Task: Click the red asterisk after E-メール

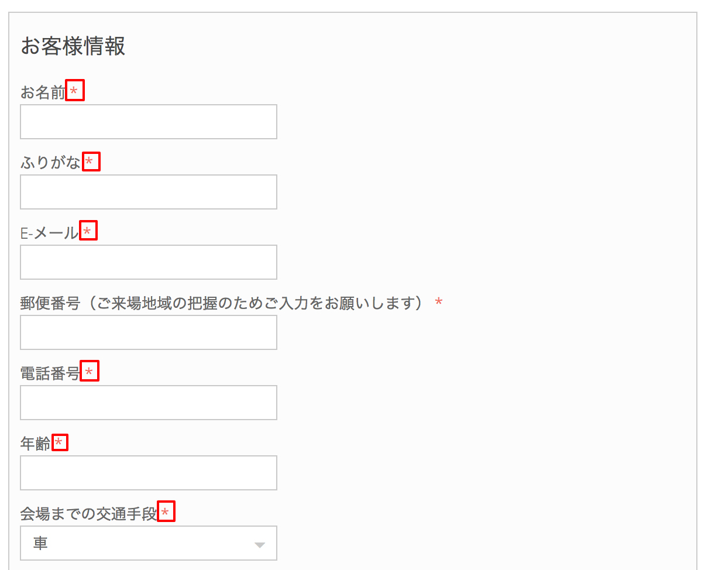Action: (88, 231)
